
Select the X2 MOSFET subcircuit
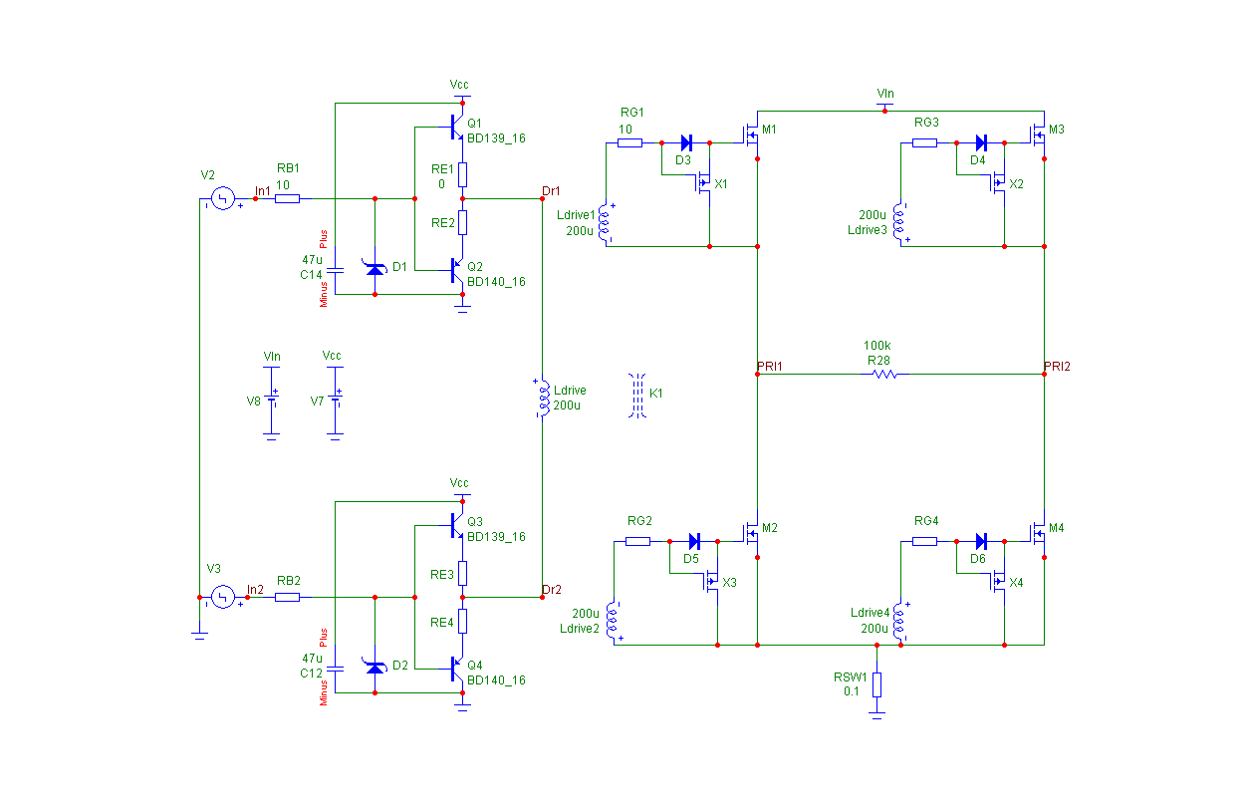pyautogui.click(x=996, y=183)
